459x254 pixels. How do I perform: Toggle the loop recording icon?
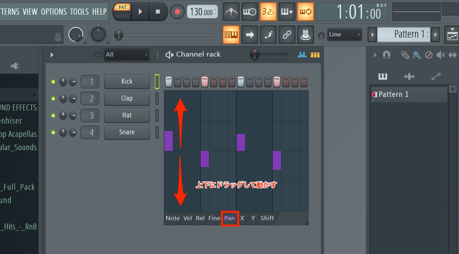(x=305, y=12)
